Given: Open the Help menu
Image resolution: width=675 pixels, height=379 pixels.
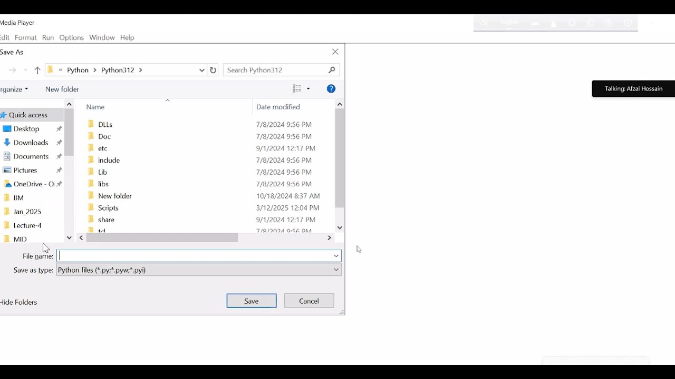Looking at the screenshot, I should 127,37.
